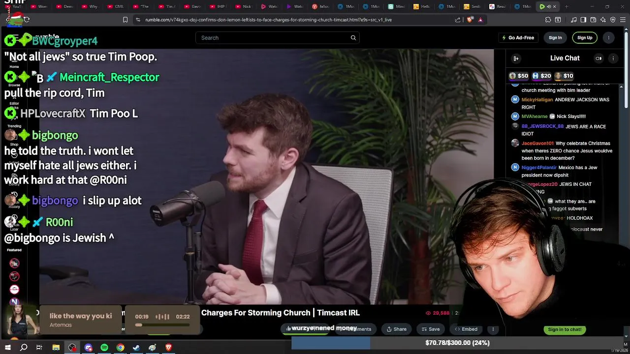
Task: Switch to the 'fallou' browser tab
Action: click(320, 6)
